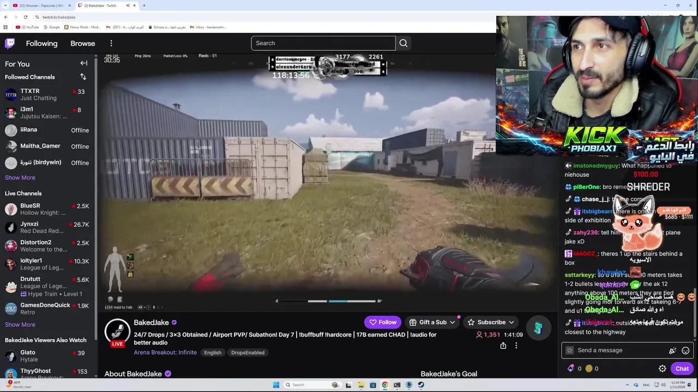Viewport: 698px width, 392px height.
Task: Open loltyler1 League of Legends channel
Action: pyautogui.click(x=48, y=264)
